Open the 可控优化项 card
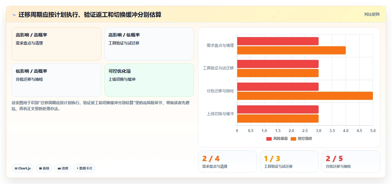The width and height of the screenshot is (392, 184). pyautogui.click(x=149, y=80)
